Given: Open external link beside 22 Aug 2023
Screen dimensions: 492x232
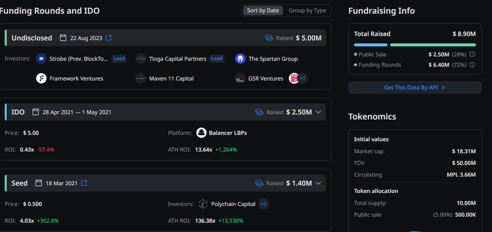Looking at the screenshot, I should pos(109,38).
